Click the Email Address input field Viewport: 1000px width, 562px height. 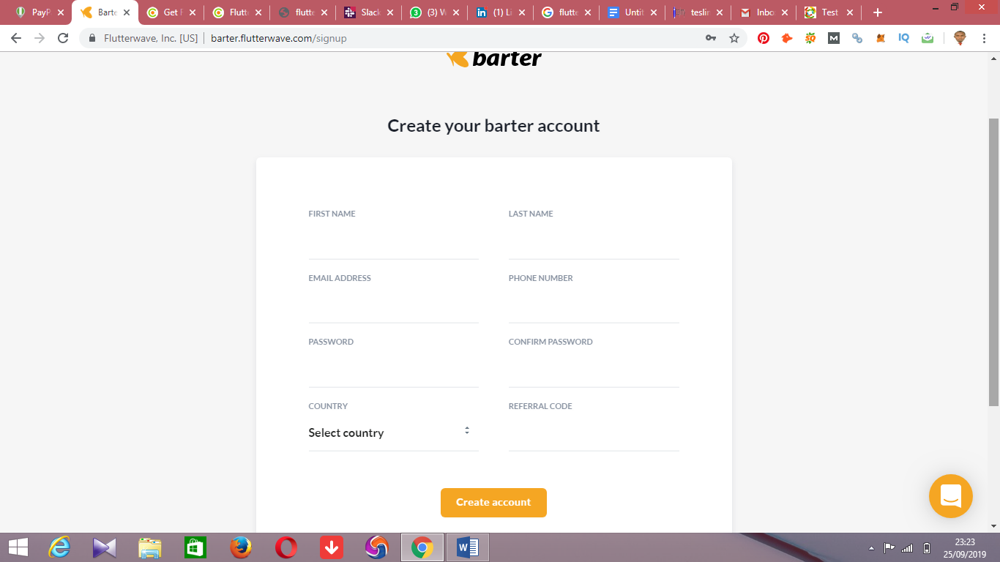pyautogui.click(x=393, y=306)
